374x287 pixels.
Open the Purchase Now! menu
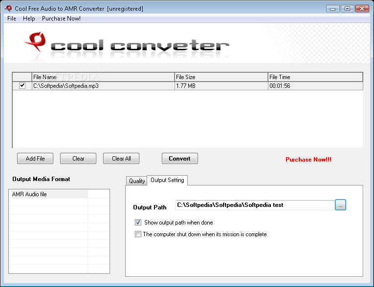pos(61,19)
